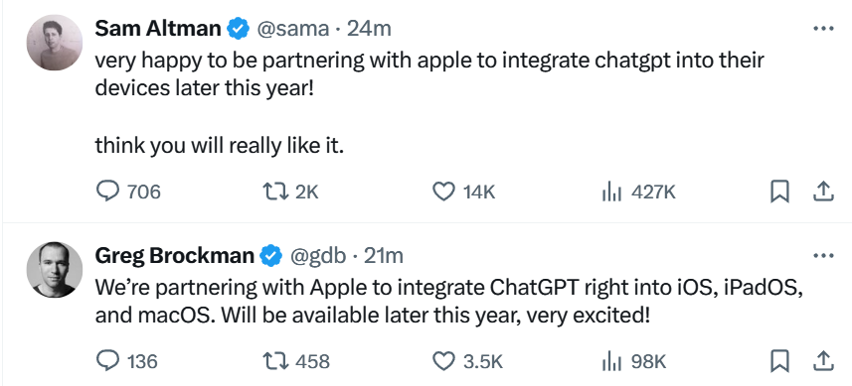Like Greg Brockman's tweet with 3.5K likes
The width and height of the screenshot is (852, 386).
point(467,360)
